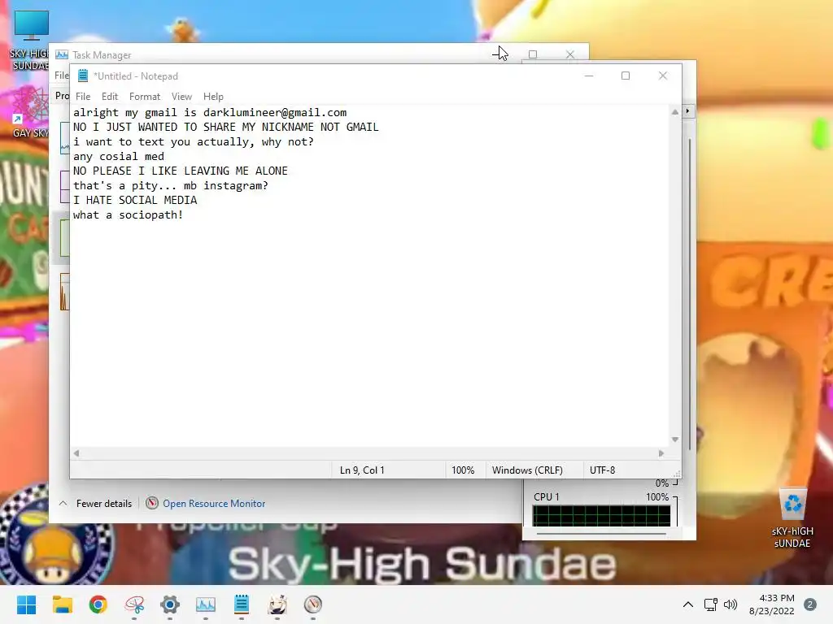The height and width of the screenshot is (624, 833).
Task: Open Task Manager's File menu
Action: tap(61, 76)
